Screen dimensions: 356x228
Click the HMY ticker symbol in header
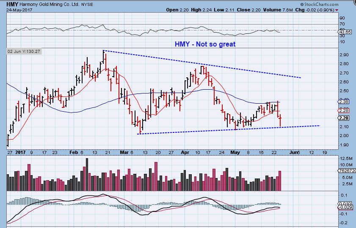click(x=12, y=4)
